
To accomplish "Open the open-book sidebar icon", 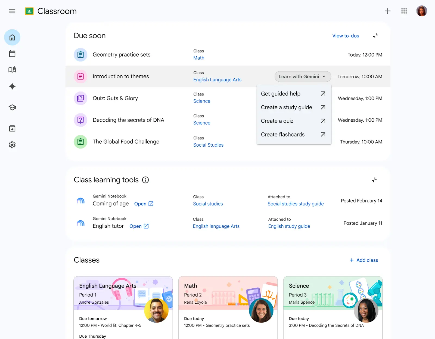I will [x=12, y=70].
